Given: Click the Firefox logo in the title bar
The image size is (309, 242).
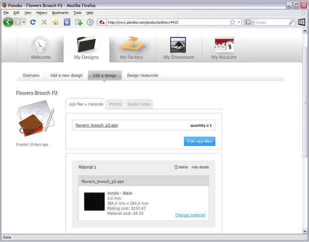Looking at the screenshot, I should (x=4, y=5).
